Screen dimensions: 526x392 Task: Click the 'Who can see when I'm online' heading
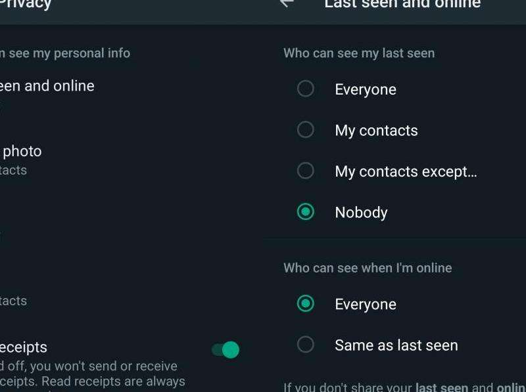click(x=368, y=268)
